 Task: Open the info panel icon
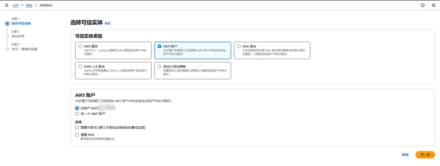coord(423,5)
